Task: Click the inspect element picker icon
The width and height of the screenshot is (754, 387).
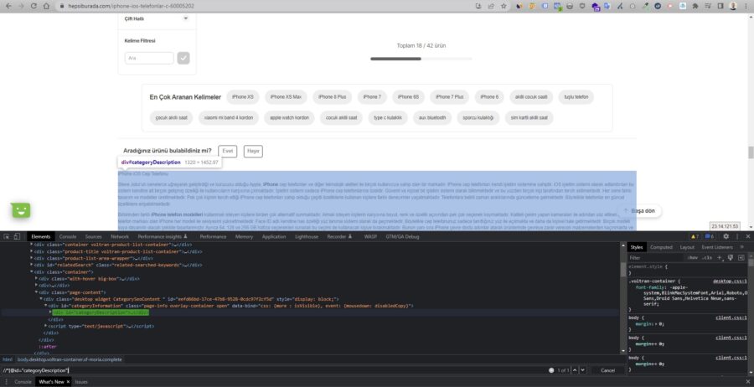Action: point(7,237)
